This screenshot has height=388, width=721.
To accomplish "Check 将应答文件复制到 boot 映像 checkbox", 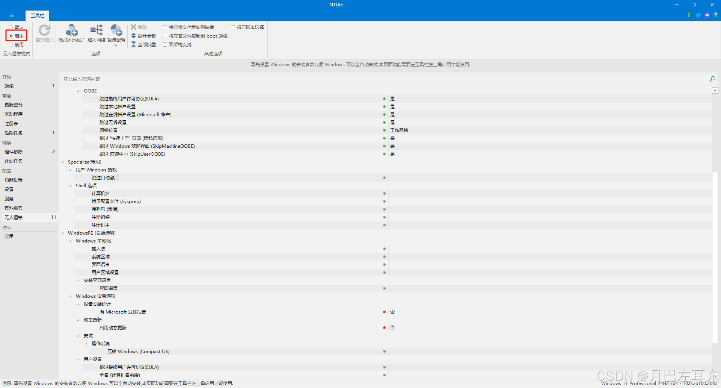I will point(165,36).
